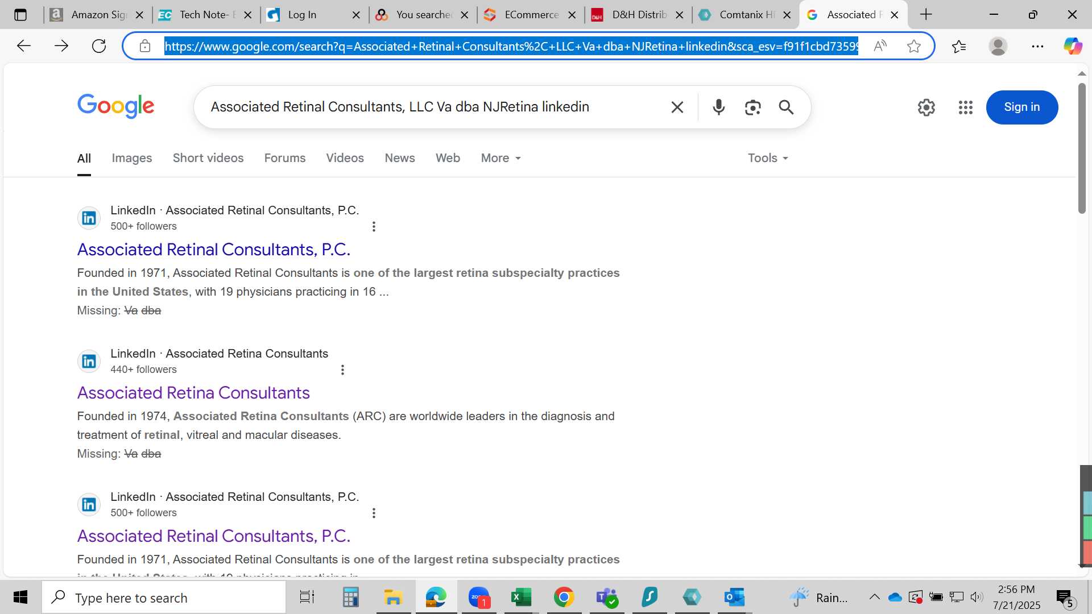Switch to the News results tab
This screenshot has height=614, width=1092.
pos(400,158)
